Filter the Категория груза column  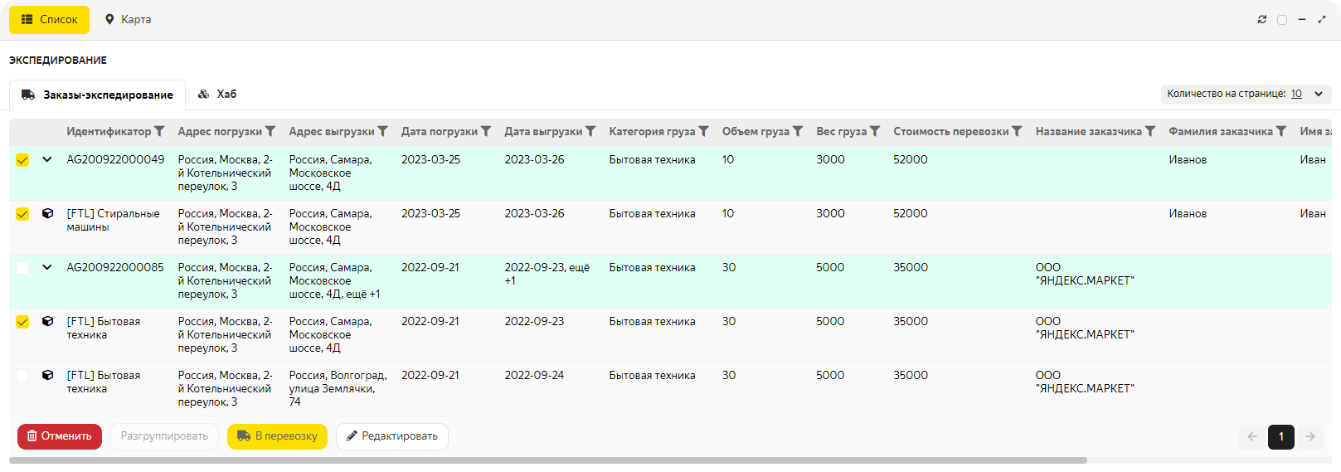(703, 131)
